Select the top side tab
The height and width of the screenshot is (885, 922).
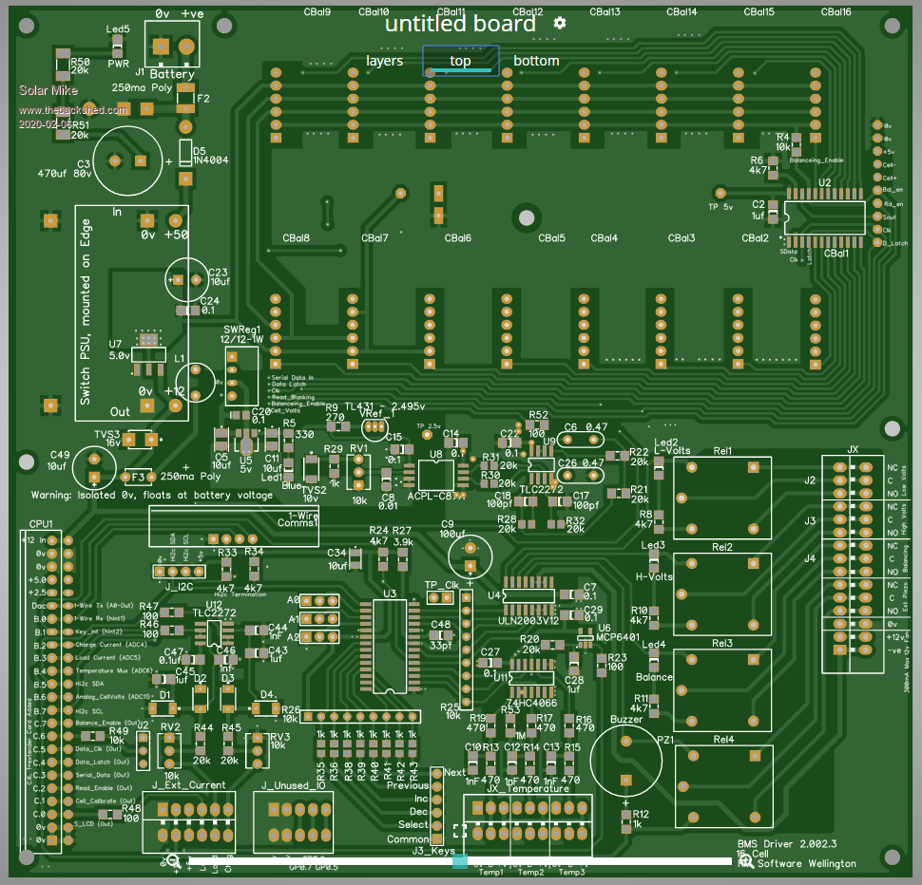click(x=461, y=61)
